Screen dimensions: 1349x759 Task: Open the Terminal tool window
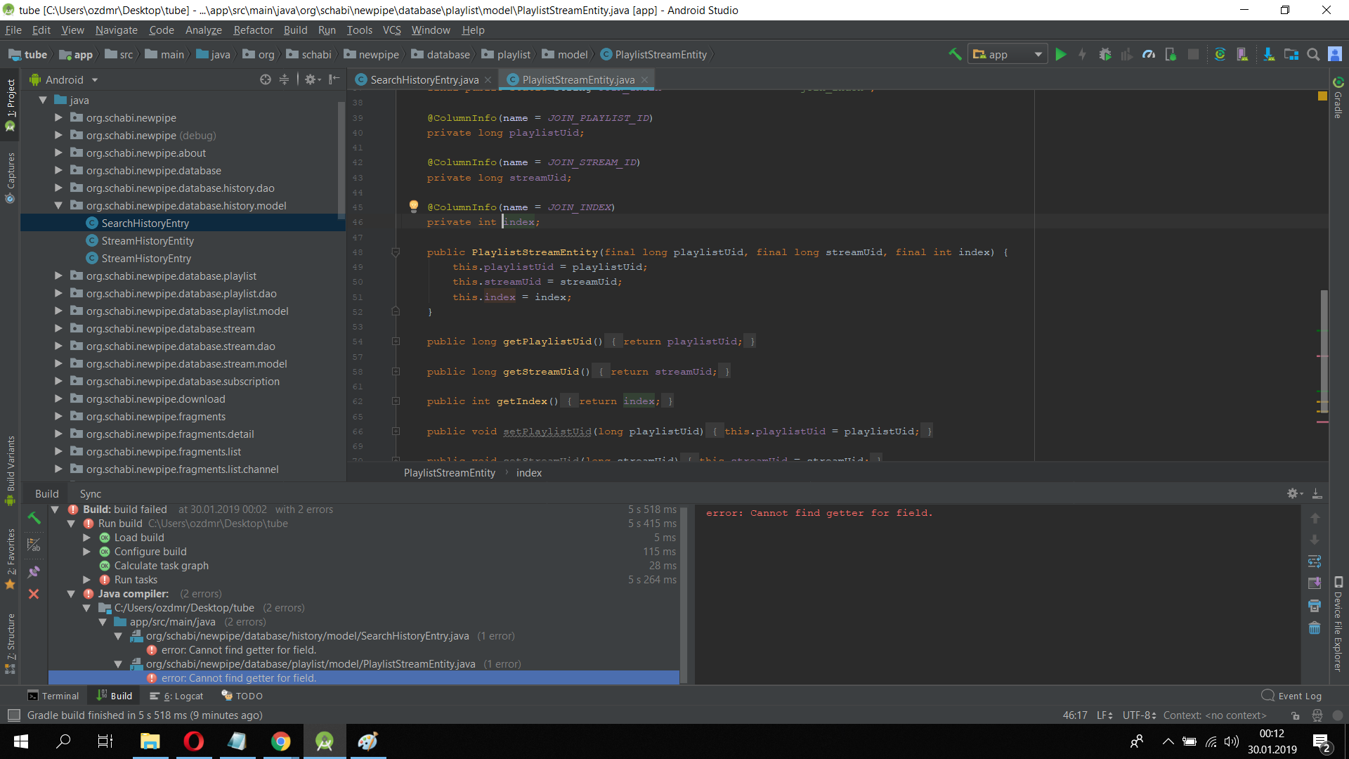tap(53, 695)
